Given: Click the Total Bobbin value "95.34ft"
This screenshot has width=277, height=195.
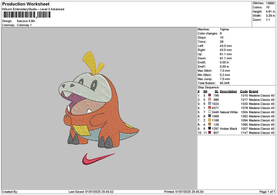Looking at the screenshot, I should tap(224, 83).
